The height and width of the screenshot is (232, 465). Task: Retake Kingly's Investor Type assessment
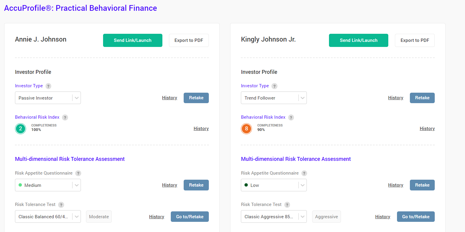[x=422, y=98]
